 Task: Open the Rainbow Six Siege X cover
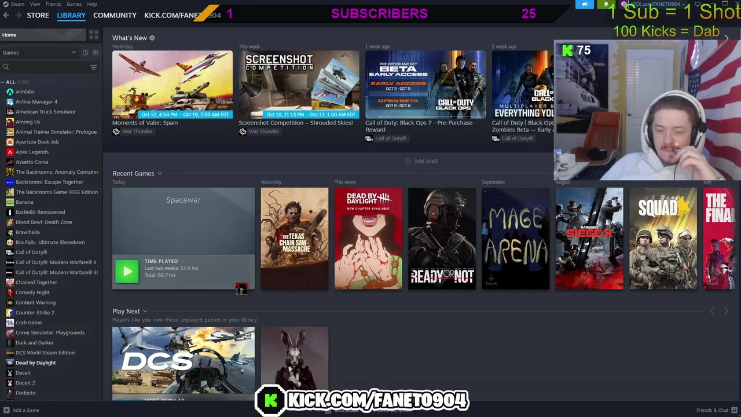pos(589,238)
